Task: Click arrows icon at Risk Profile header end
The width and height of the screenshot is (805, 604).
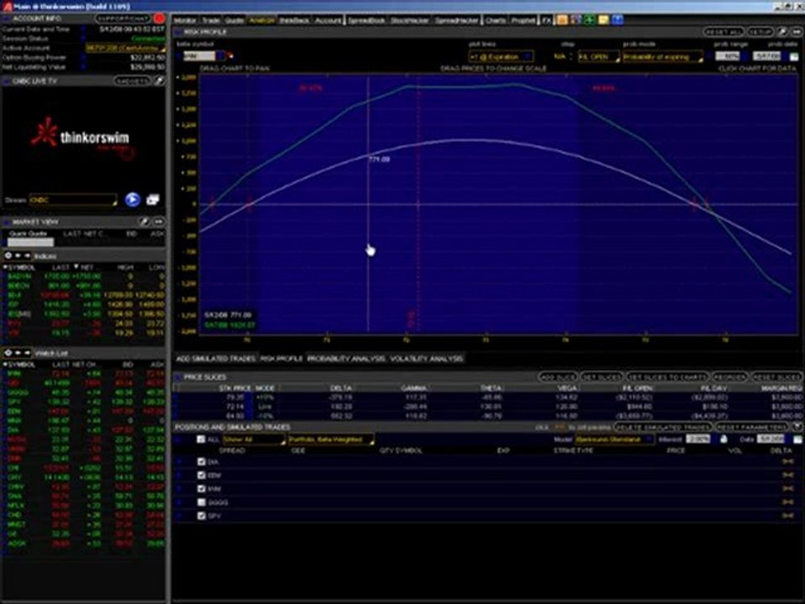Action: click(x=797, y=32)
